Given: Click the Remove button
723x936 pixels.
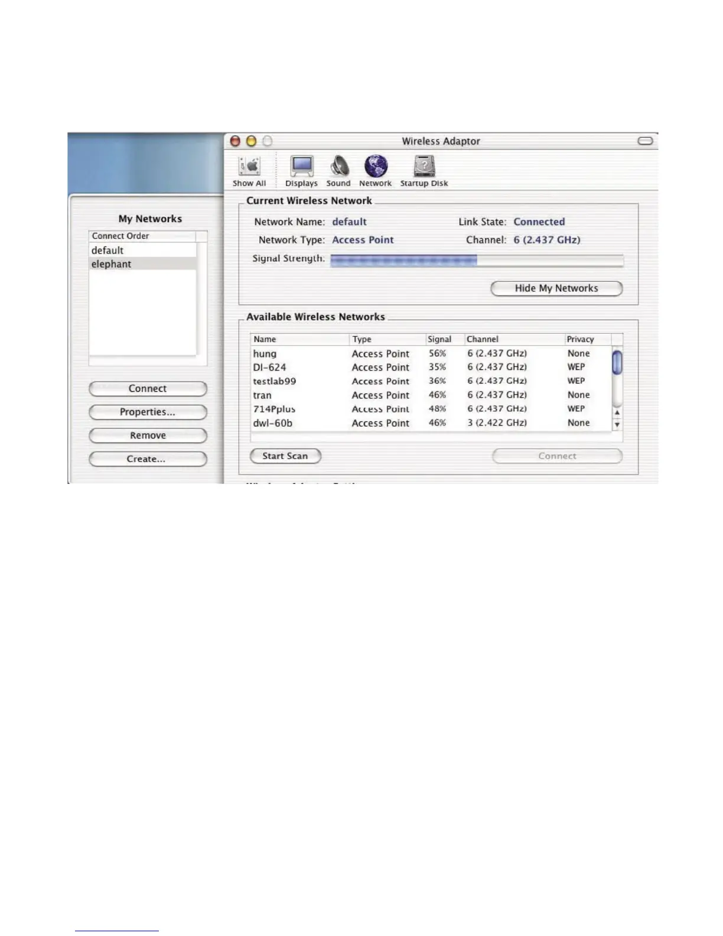Looking at the screenshot, I should point(148,435).
